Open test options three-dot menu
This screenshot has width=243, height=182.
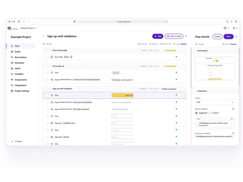pos(186,36)
